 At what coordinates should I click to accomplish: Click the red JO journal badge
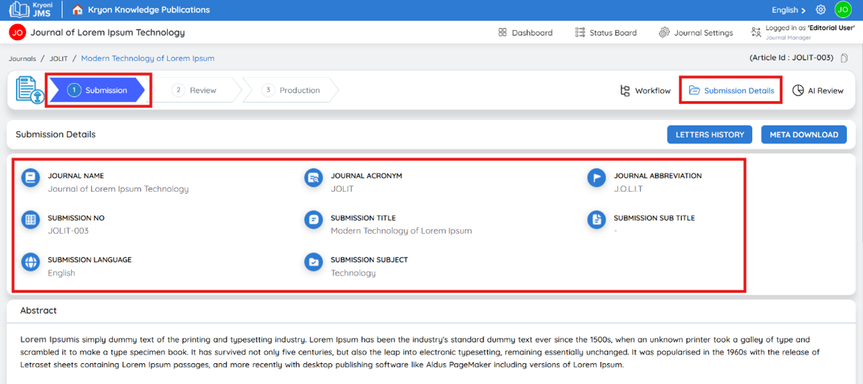click(x=17, y=32)
